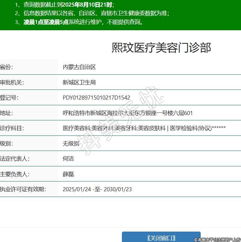
Task: Click the 级别 field label
Action: pyautogui.click(x=6, y=144)
